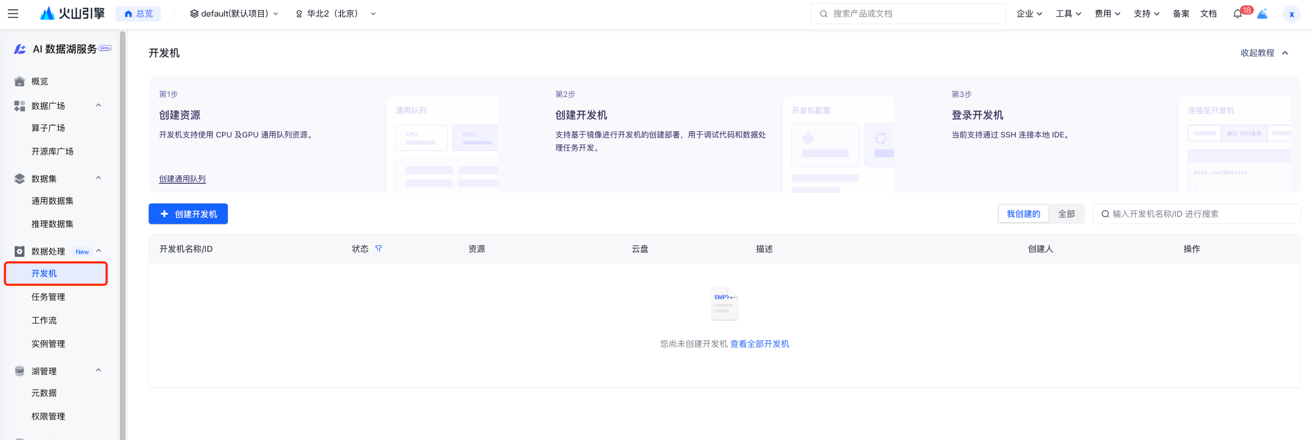Collapse the 数据广场 sidebar group
1312x440 pixels.
[x=98, y=105]
